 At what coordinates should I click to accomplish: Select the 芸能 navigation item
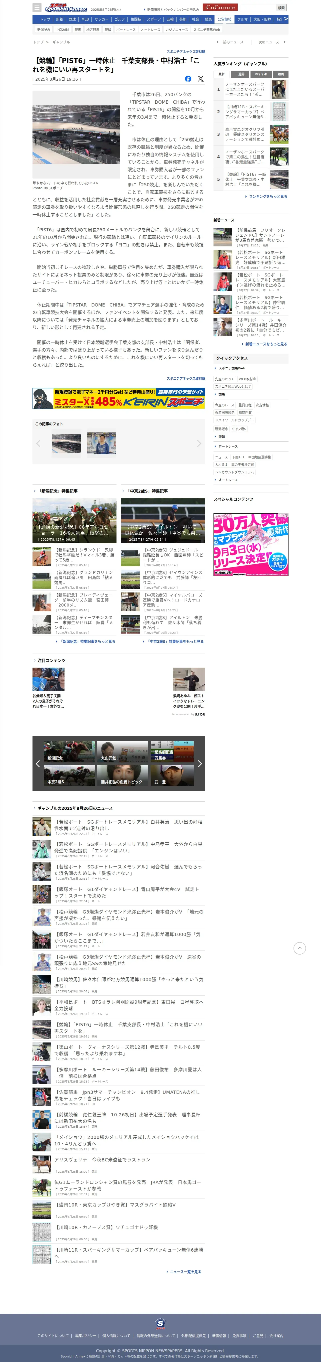coord(183,19)
